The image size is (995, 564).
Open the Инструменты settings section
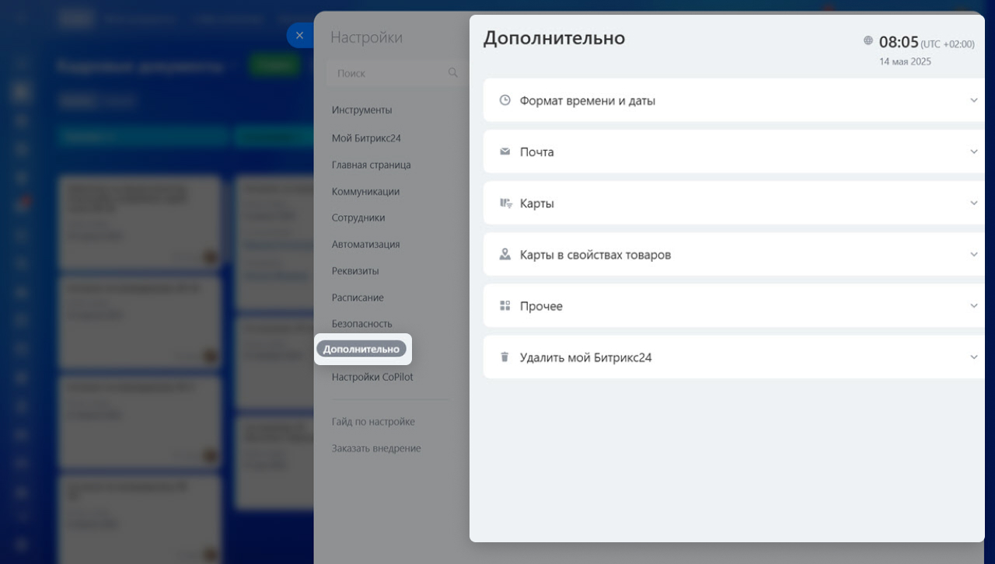pyautogui.click(x=361, y=110)
